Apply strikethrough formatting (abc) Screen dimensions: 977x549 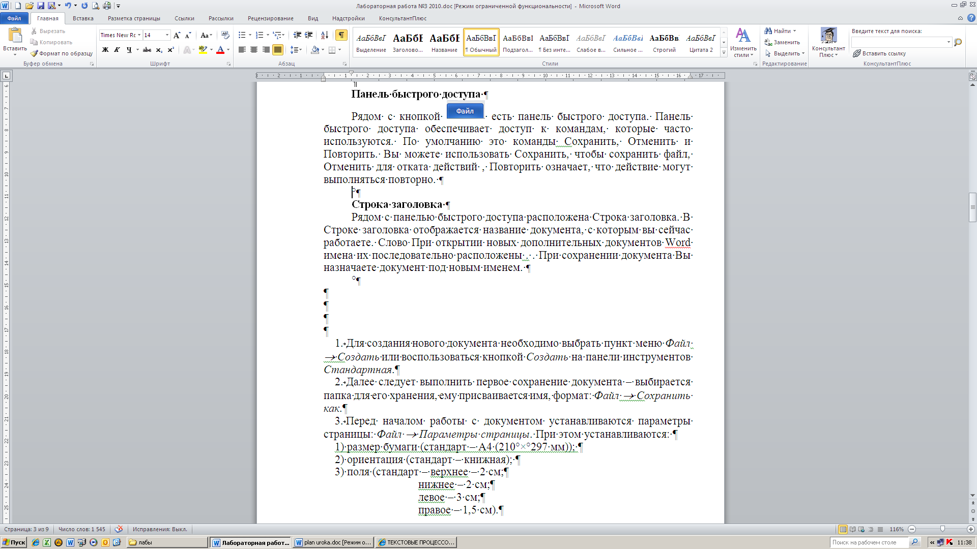[x=147, y=50]
